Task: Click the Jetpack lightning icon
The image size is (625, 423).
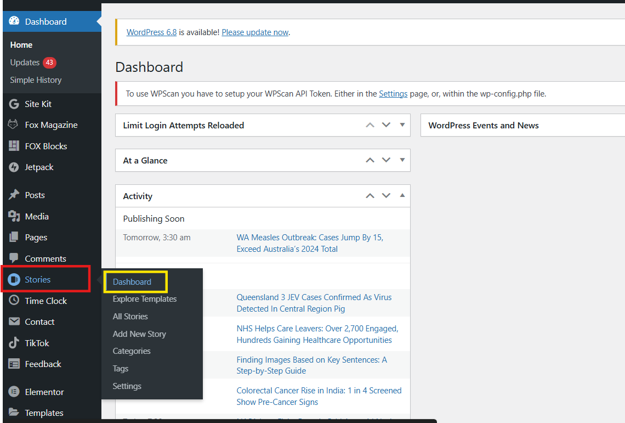Action: [14, 167]
